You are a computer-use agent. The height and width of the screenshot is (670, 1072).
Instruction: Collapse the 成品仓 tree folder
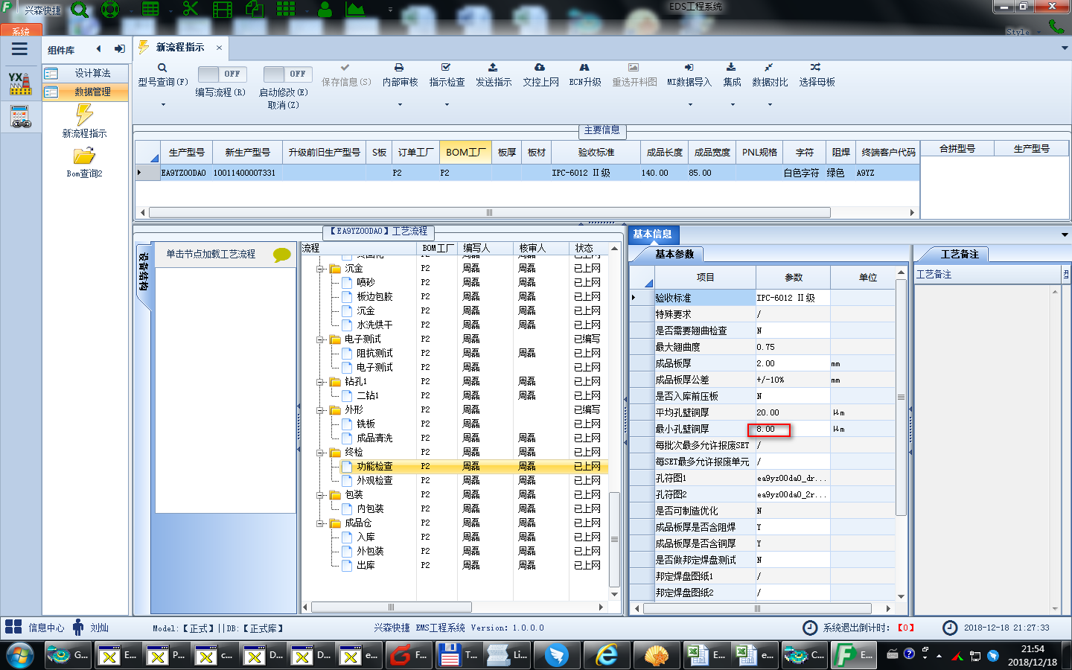click(320, 523)
